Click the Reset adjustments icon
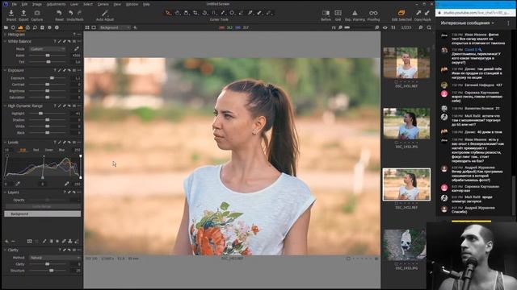 point(59,13)
